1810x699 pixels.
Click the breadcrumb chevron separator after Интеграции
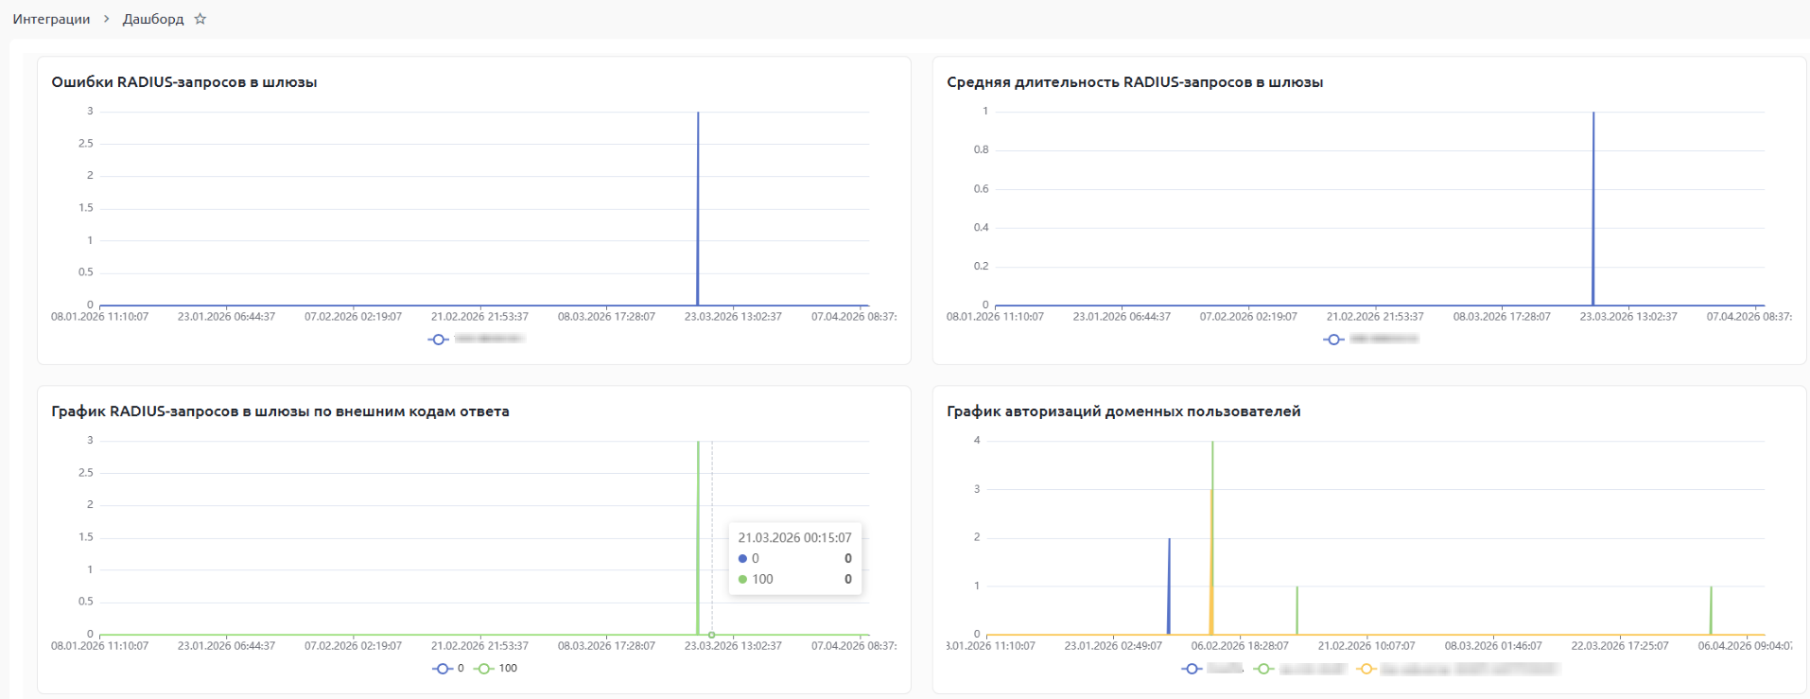pos(106,19)
